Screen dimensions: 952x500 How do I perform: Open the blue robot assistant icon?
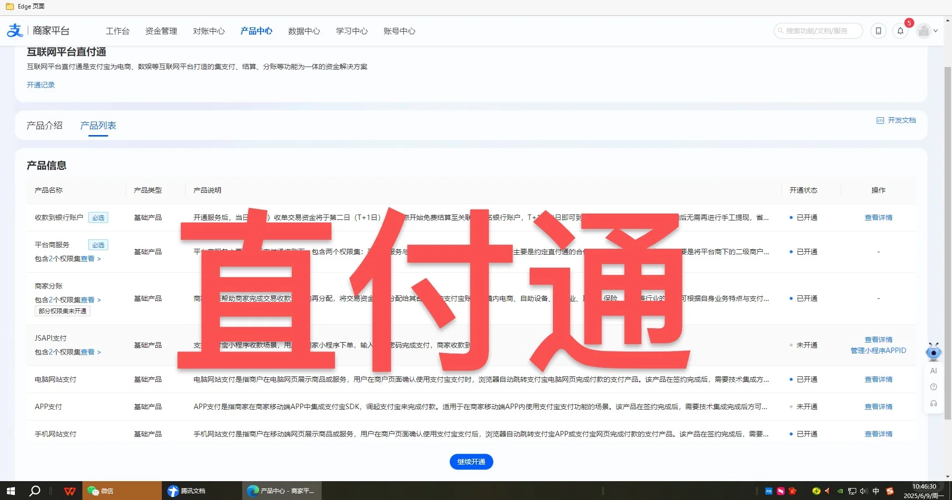[x=933, y=352]
